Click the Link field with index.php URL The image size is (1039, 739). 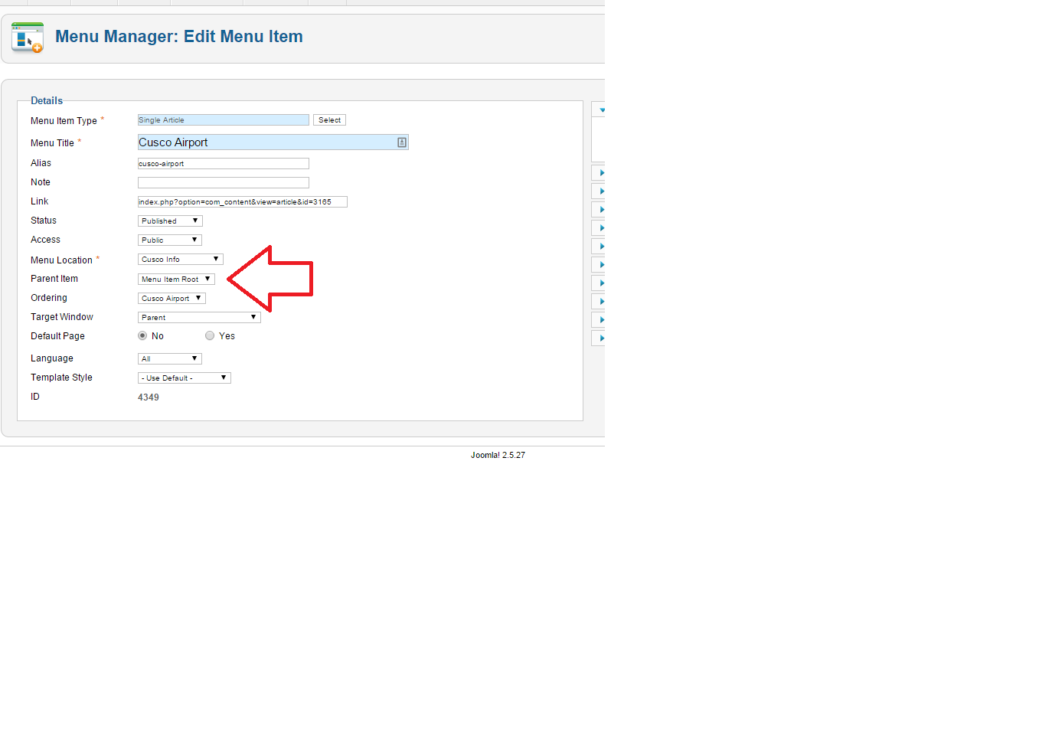coord(243,201)
